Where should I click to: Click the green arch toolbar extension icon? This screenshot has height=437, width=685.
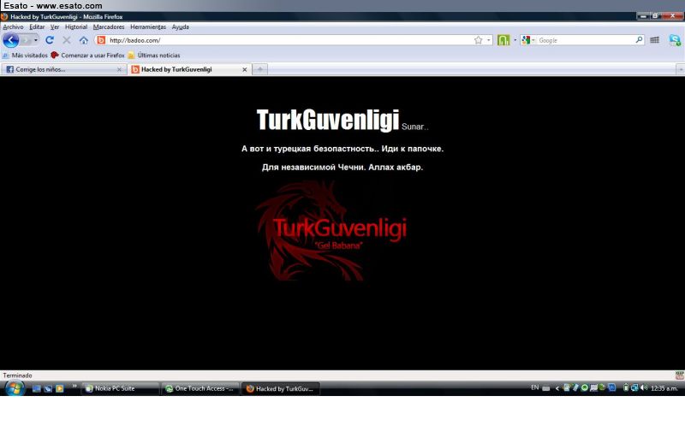pos(503,40)
